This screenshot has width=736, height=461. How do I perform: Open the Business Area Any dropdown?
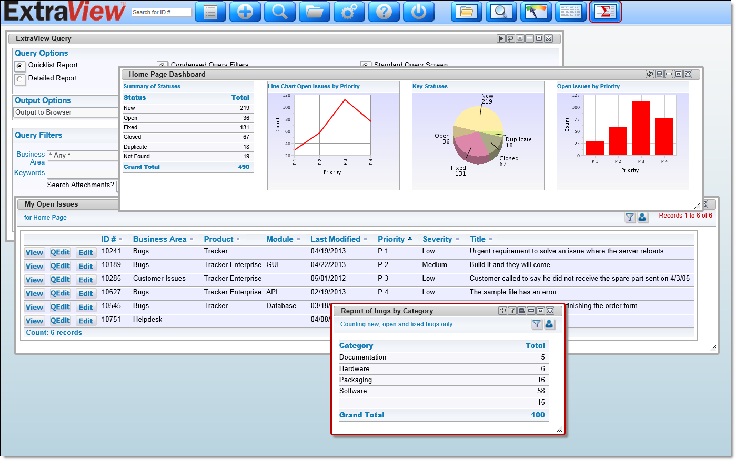pyautogui.click(x=82, y=155)
